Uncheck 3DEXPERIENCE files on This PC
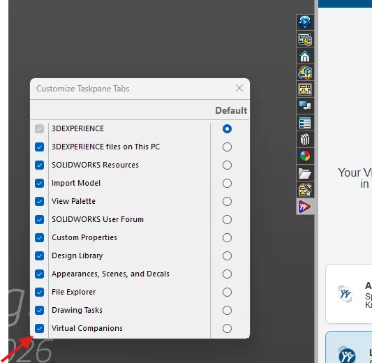The height and width of the screenshot is (363, 372). point(39,147)
